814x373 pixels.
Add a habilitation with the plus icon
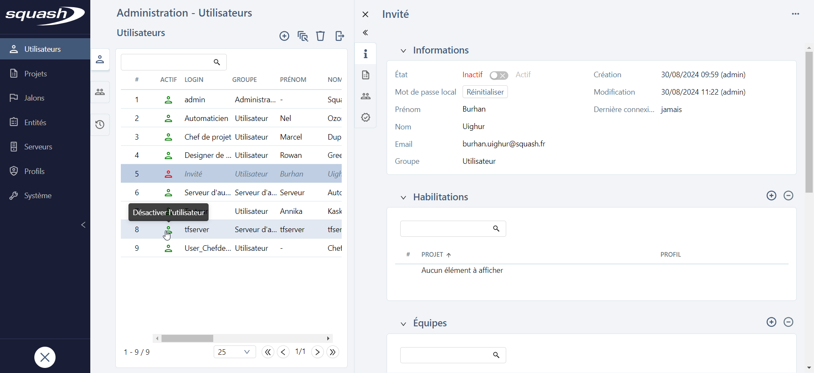pos(771,196)
